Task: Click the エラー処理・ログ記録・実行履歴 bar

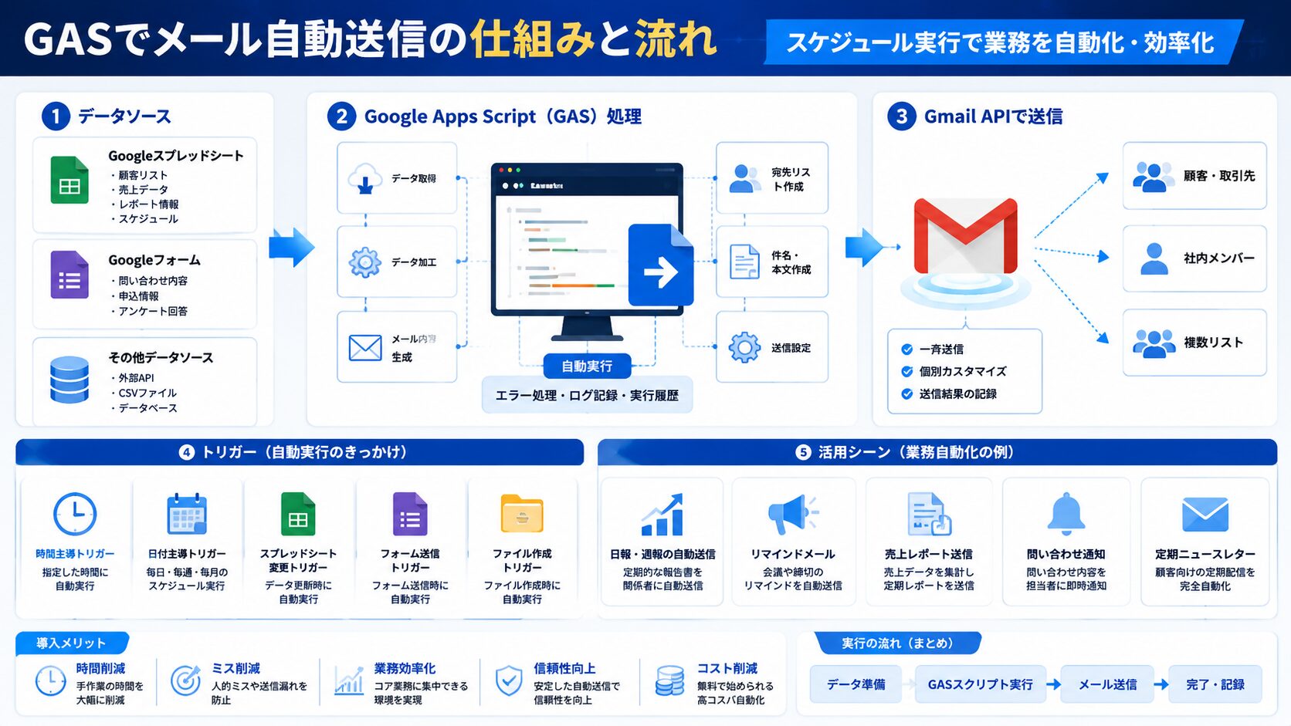Action: click(587, 395)
